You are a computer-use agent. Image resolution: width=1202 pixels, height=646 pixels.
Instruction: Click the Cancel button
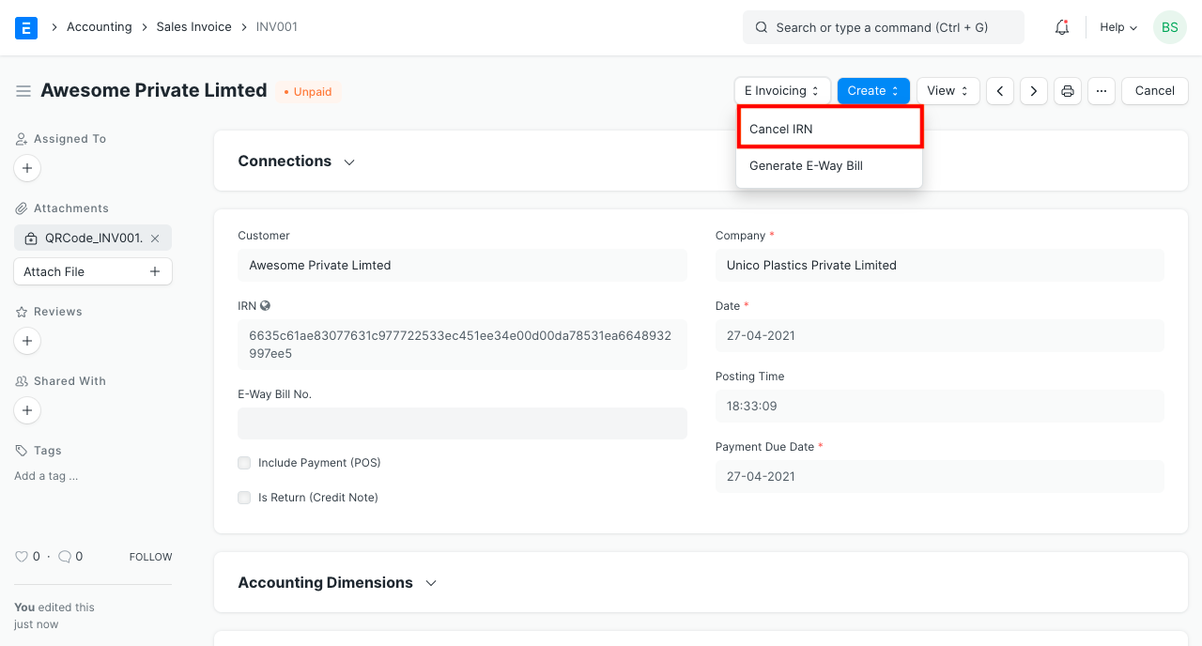point(1154,90)
